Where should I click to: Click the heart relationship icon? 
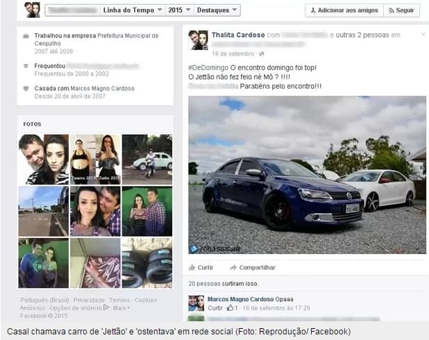coord(26,89)
